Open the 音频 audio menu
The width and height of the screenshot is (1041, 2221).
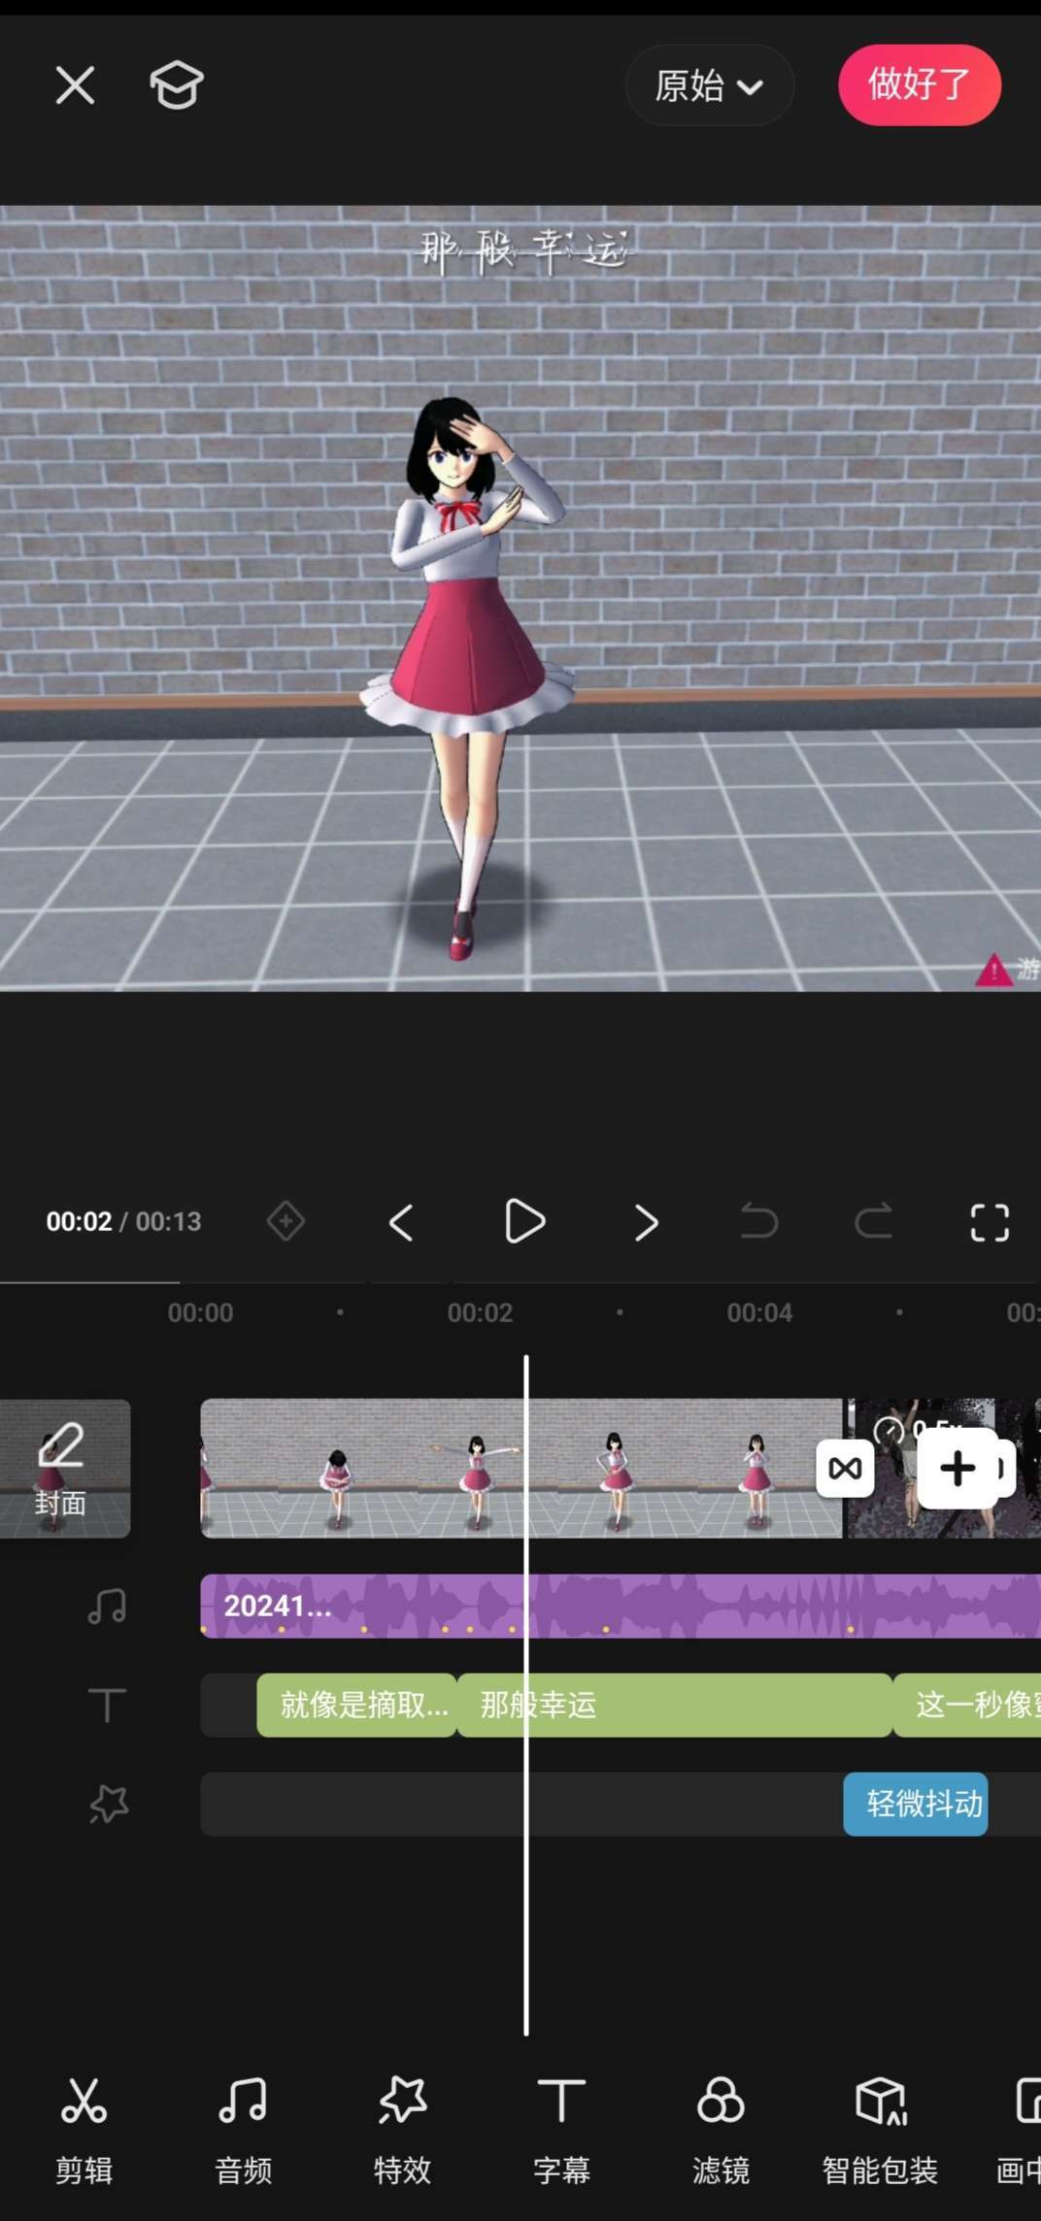coord(243,2128)
